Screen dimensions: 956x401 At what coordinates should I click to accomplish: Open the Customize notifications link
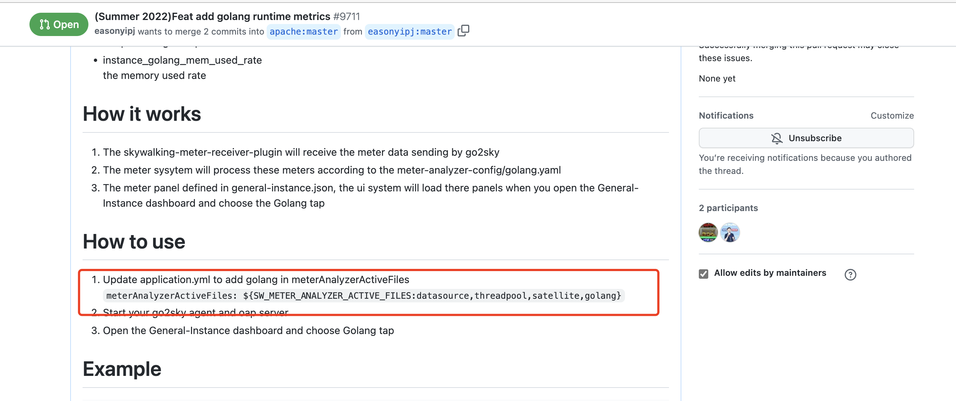pyautogui.click(x=892, y=115)
